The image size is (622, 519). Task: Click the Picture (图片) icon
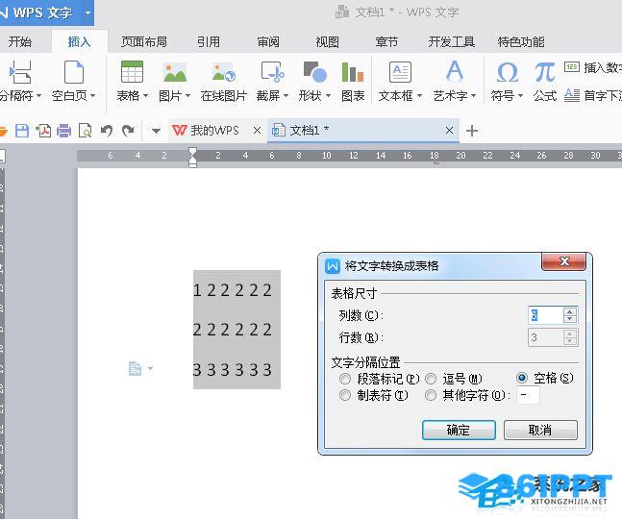coord(175,72)
